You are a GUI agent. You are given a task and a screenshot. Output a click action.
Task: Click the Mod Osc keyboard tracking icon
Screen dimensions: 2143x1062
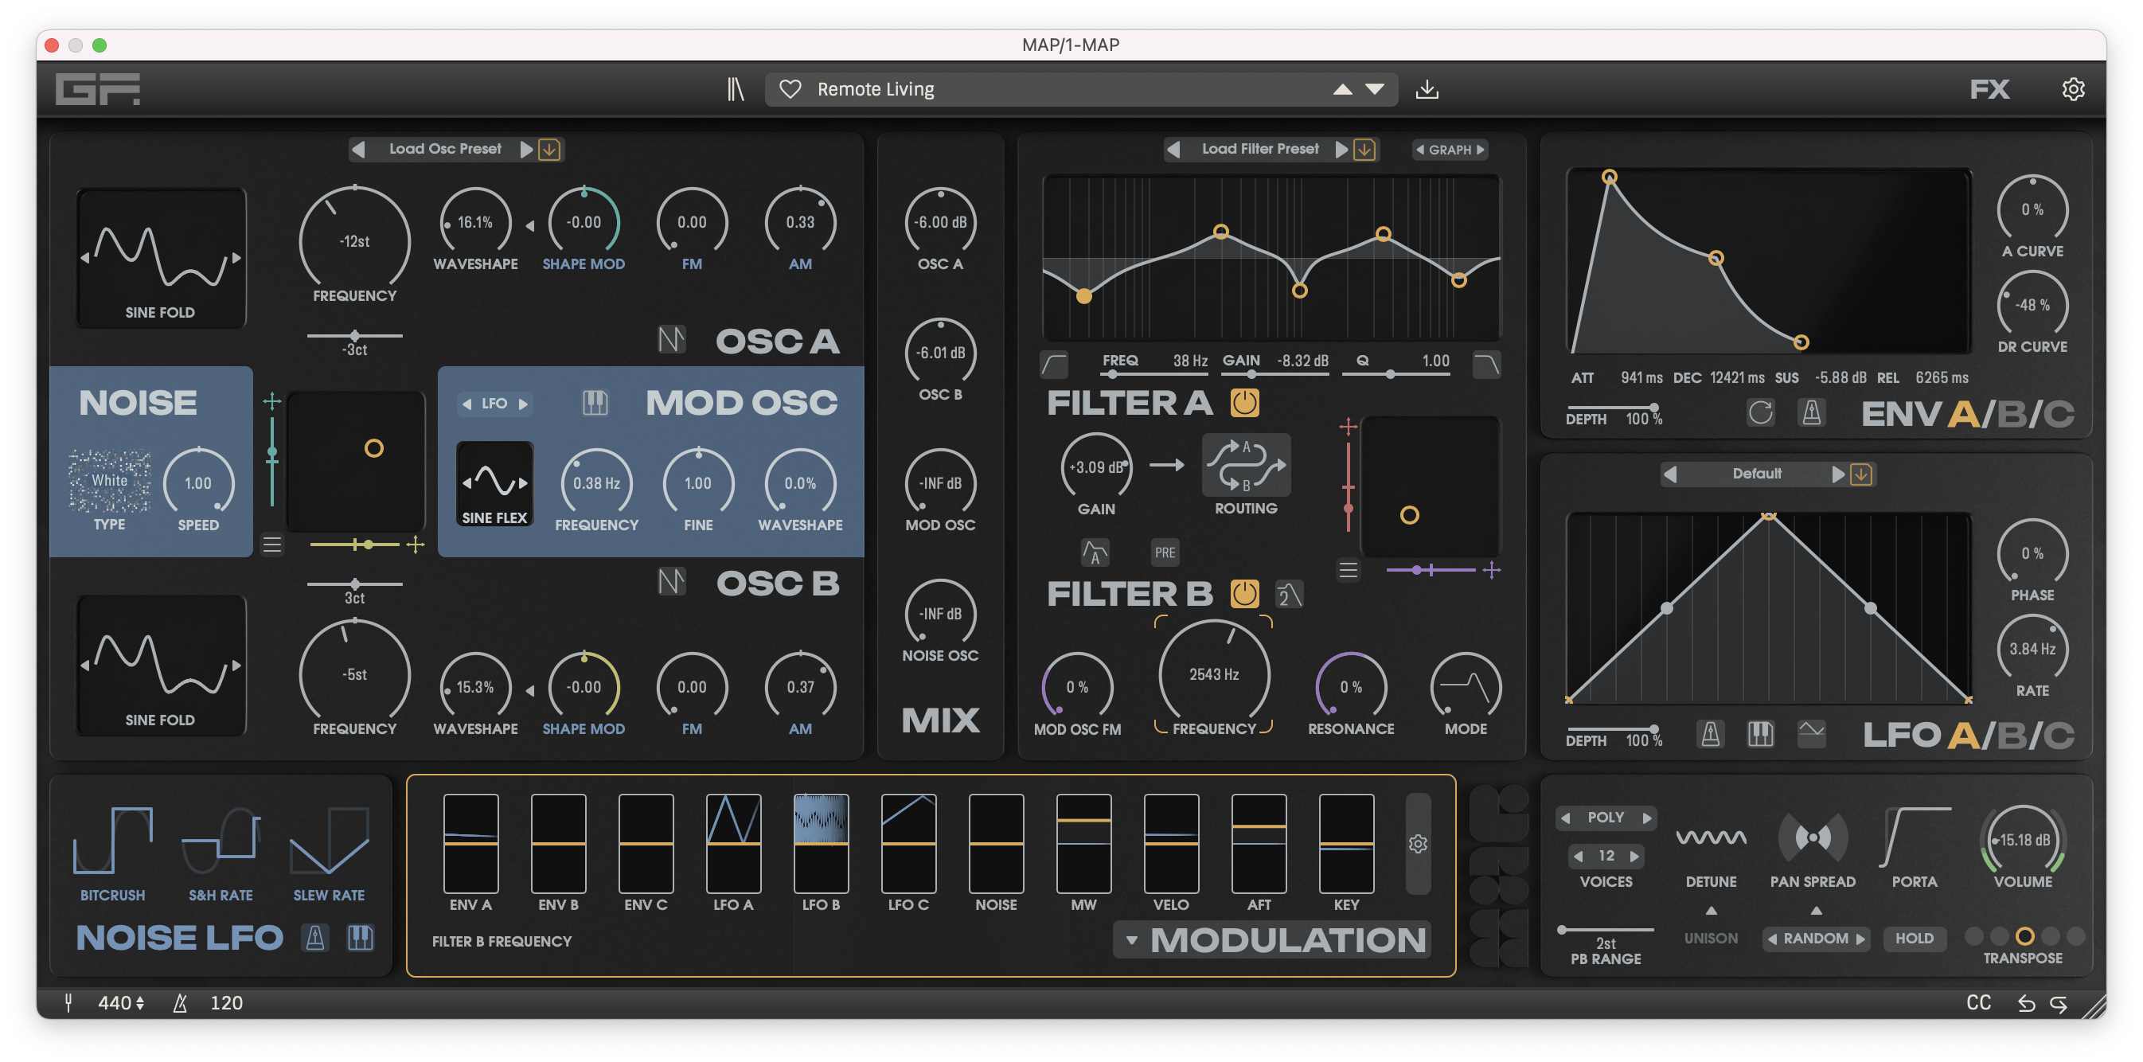(x=595, y=404)
